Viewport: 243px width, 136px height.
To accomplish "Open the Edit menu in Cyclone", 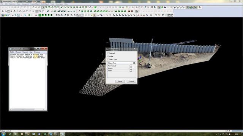I will pos(6,4).
